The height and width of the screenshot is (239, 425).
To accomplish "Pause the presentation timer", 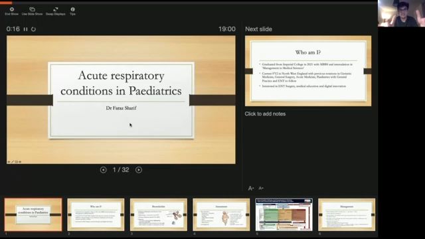I will click(25, 29).
